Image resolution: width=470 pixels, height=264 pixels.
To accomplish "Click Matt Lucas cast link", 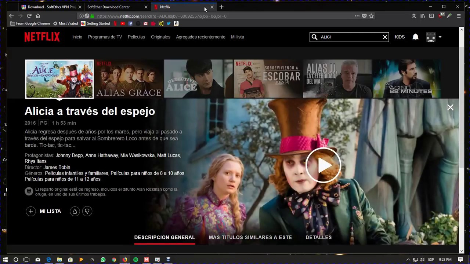I will 169,155.
